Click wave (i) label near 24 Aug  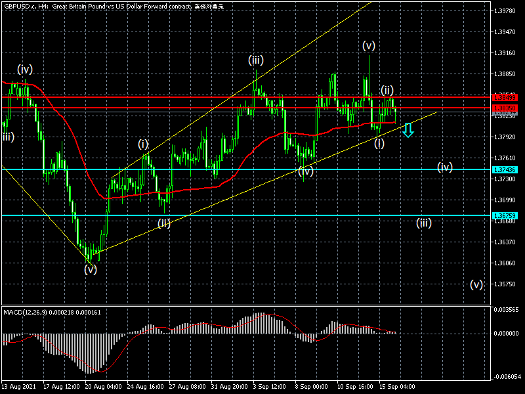tap(143, 144)
